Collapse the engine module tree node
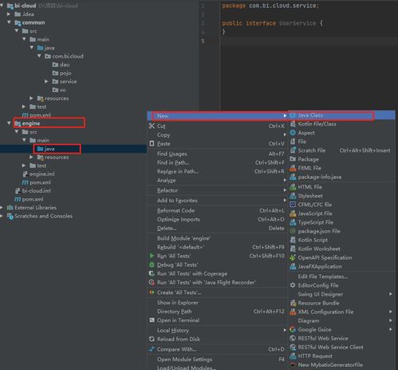Screen dimensions: 398x370 tap(9, 123)
